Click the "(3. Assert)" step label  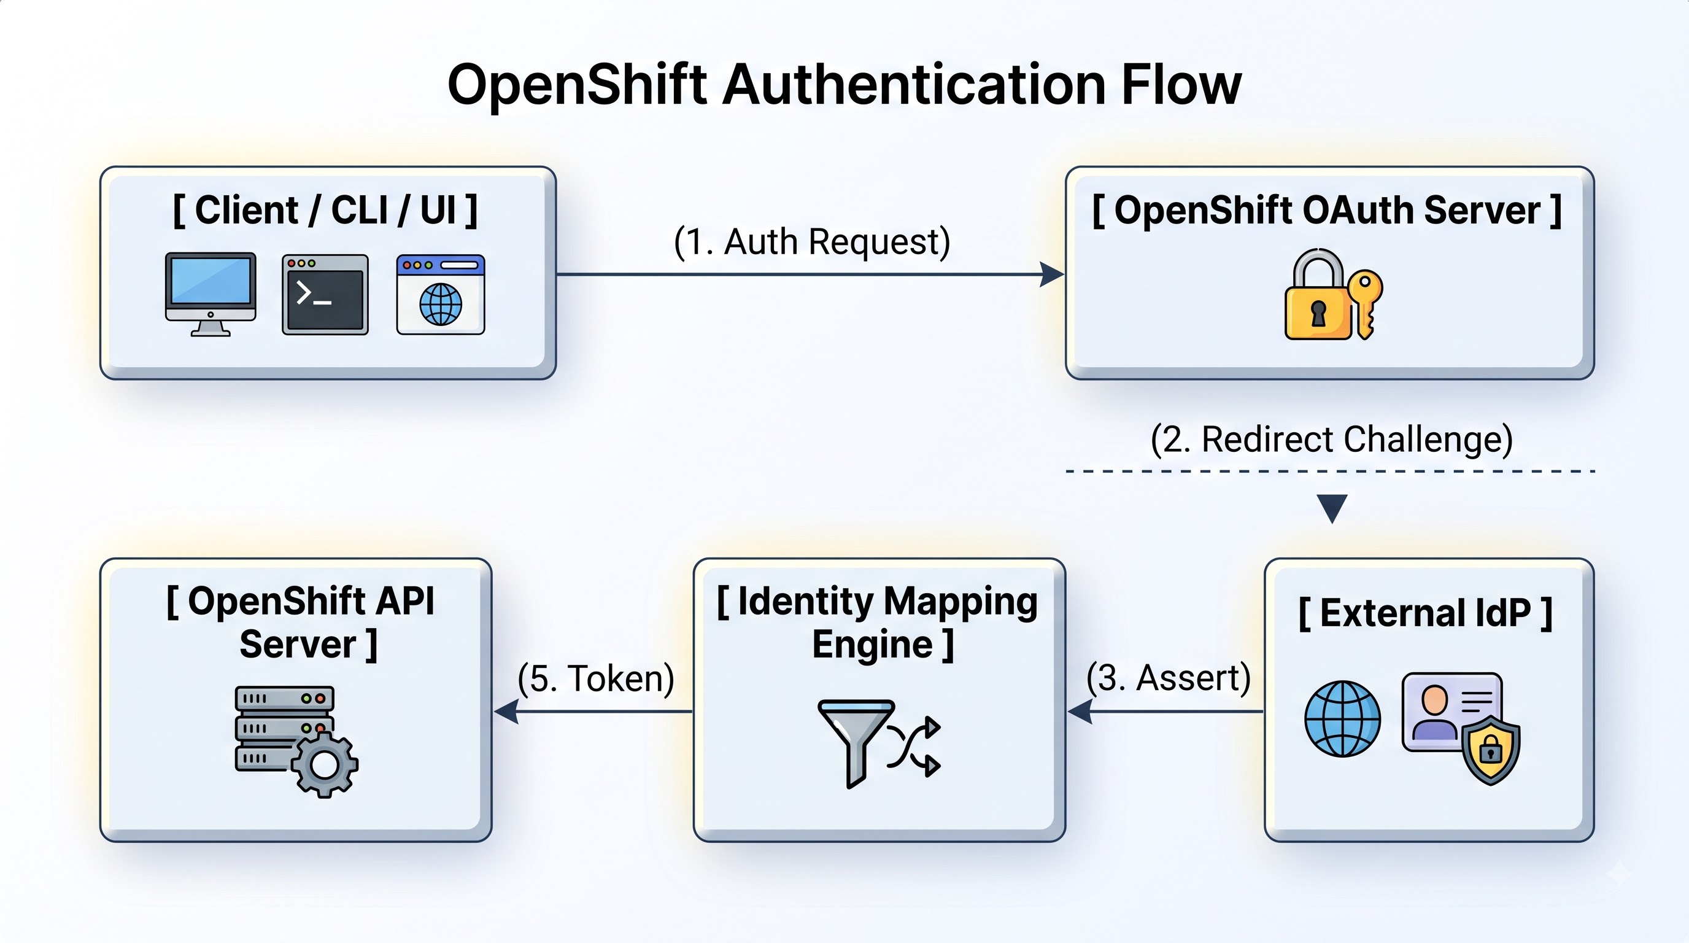click(1169, 677)
